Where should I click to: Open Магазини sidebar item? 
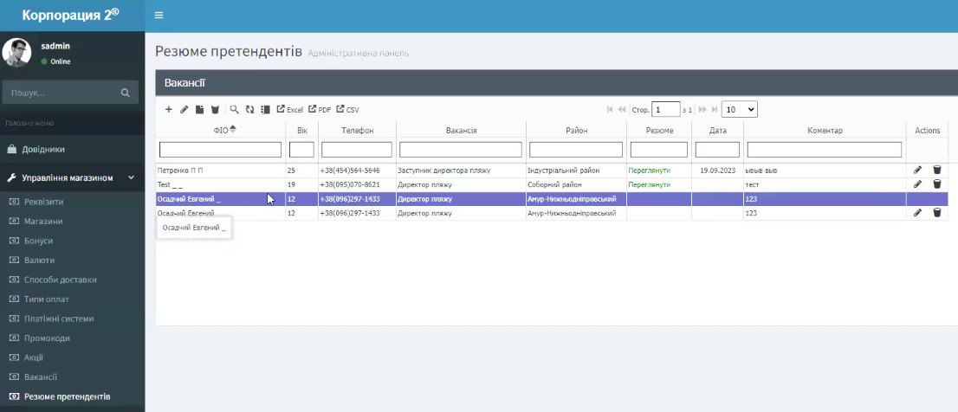(42, 221)
